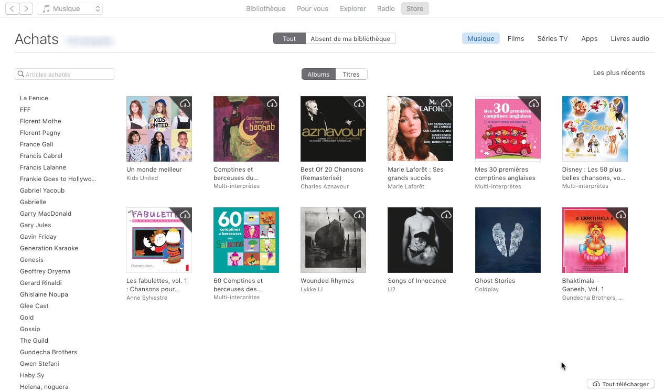Image resolution: width=664 pixels, height=391 pixels.
Task: Open the Pour vous tab
Action: coord(313,8)
